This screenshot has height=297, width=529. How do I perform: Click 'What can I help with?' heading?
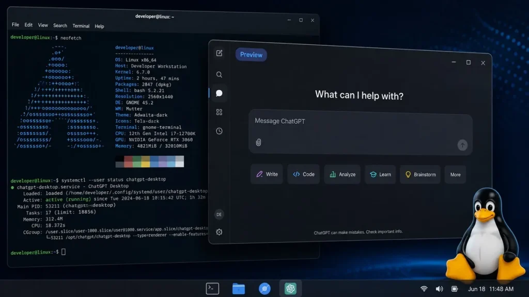pyautogui.click(x=359, y=95)
